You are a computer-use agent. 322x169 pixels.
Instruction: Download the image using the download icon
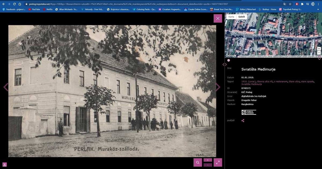tap(5, 165)
